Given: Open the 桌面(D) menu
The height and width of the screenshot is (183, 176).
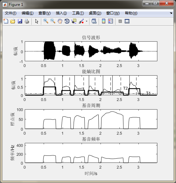Looking at the screenshot, I should 95,13.
